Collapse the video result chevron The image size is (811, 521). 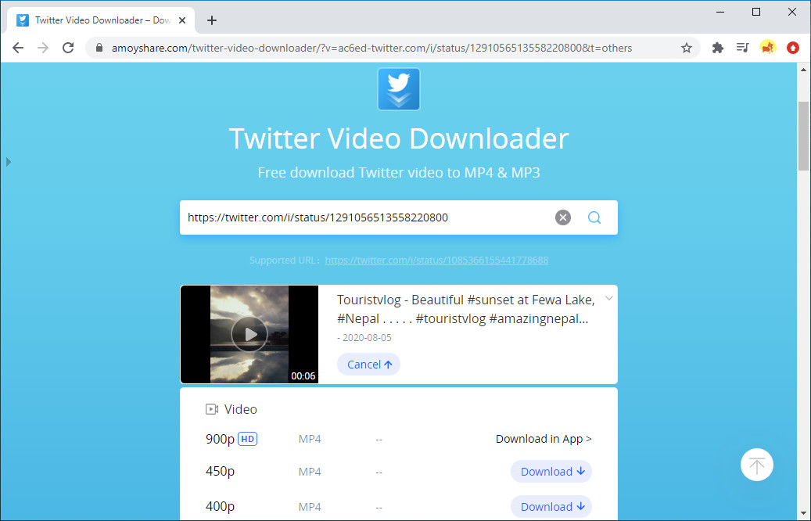tap(608, 299)
